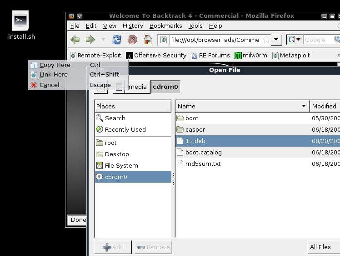The image size is (340, 256).
Task: Click the Remove bookmark button
Action: [153, 247]
